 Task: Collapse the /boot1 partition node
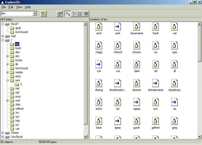point(3,24)
